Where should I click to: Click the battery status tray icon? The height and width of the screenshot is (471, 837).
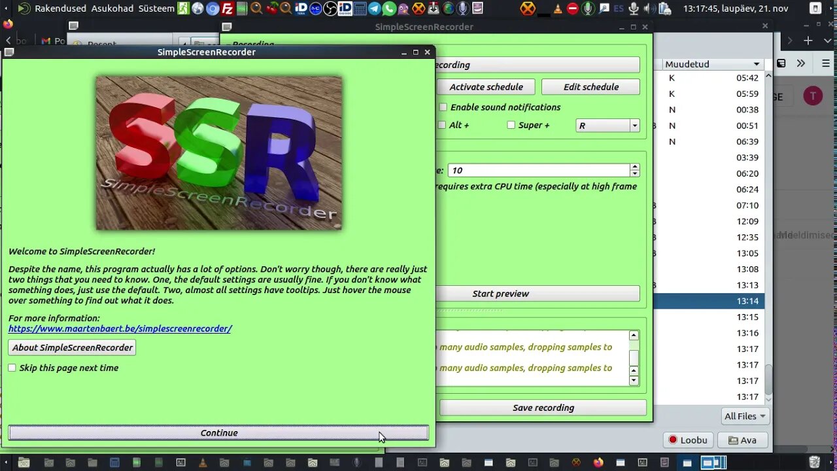pyautogui.click(x=664, y=9)
